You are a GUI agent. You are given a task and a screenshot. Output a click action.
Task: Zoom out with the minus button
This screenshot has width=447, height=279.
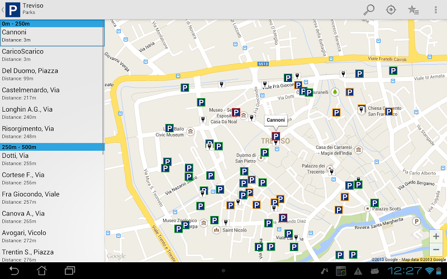[436, 249]
